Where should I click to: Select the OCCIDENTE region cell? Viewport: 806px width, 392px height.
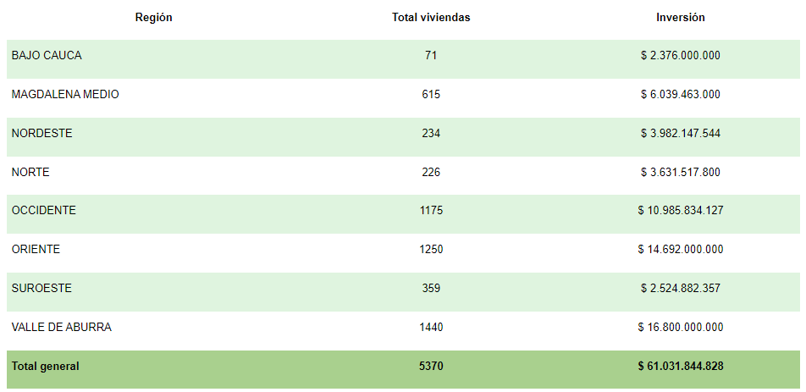pos(44,211)
